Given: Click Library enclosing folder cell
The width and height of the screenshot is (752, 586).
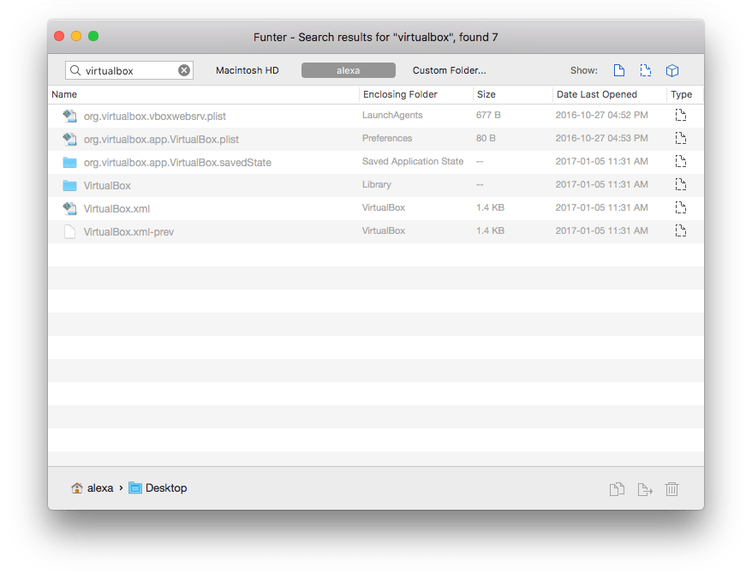Looking at the screenshot, I should pyautogui.click(x=377, y=184).
